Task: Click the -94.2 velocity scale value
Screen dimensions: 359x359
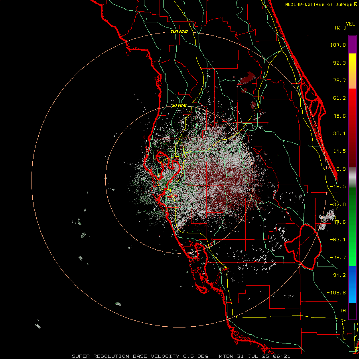Action: [338, 275]
